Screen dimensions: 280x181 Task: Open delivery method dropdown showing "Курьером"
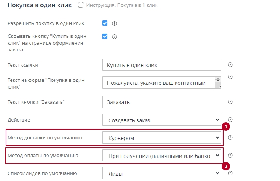[162, 138]
